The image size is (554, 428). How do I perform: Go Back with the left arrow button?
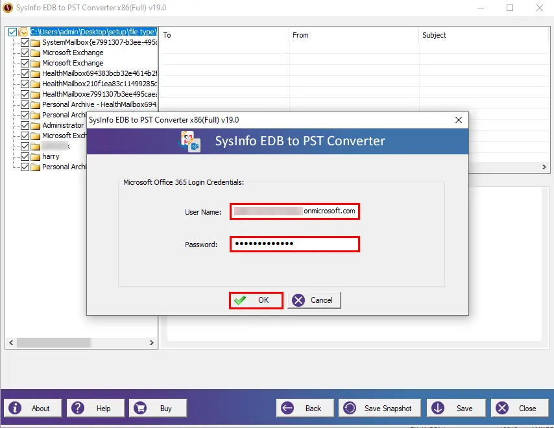305,409
